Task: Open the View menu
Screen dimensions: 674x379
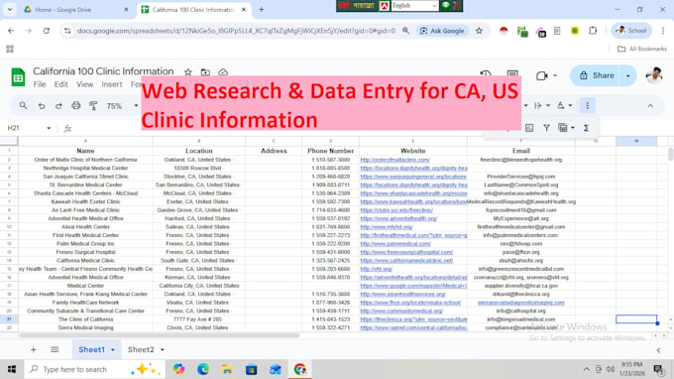Action: coord(84,84)
